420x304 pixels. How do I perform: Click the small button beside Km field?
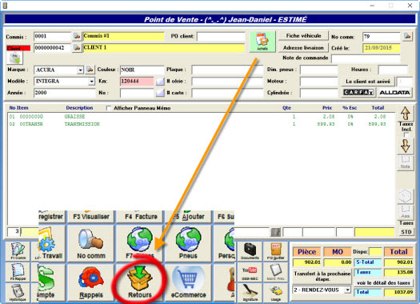click(x=160, y=81)
